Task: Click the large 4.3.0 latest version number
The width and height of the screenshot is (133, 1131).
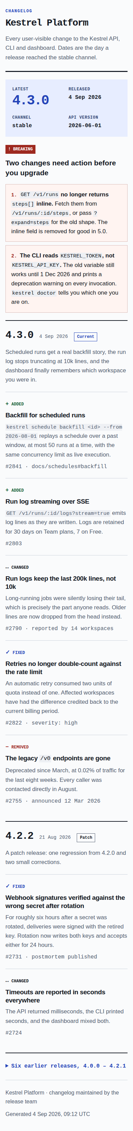Action: point(31,100)
